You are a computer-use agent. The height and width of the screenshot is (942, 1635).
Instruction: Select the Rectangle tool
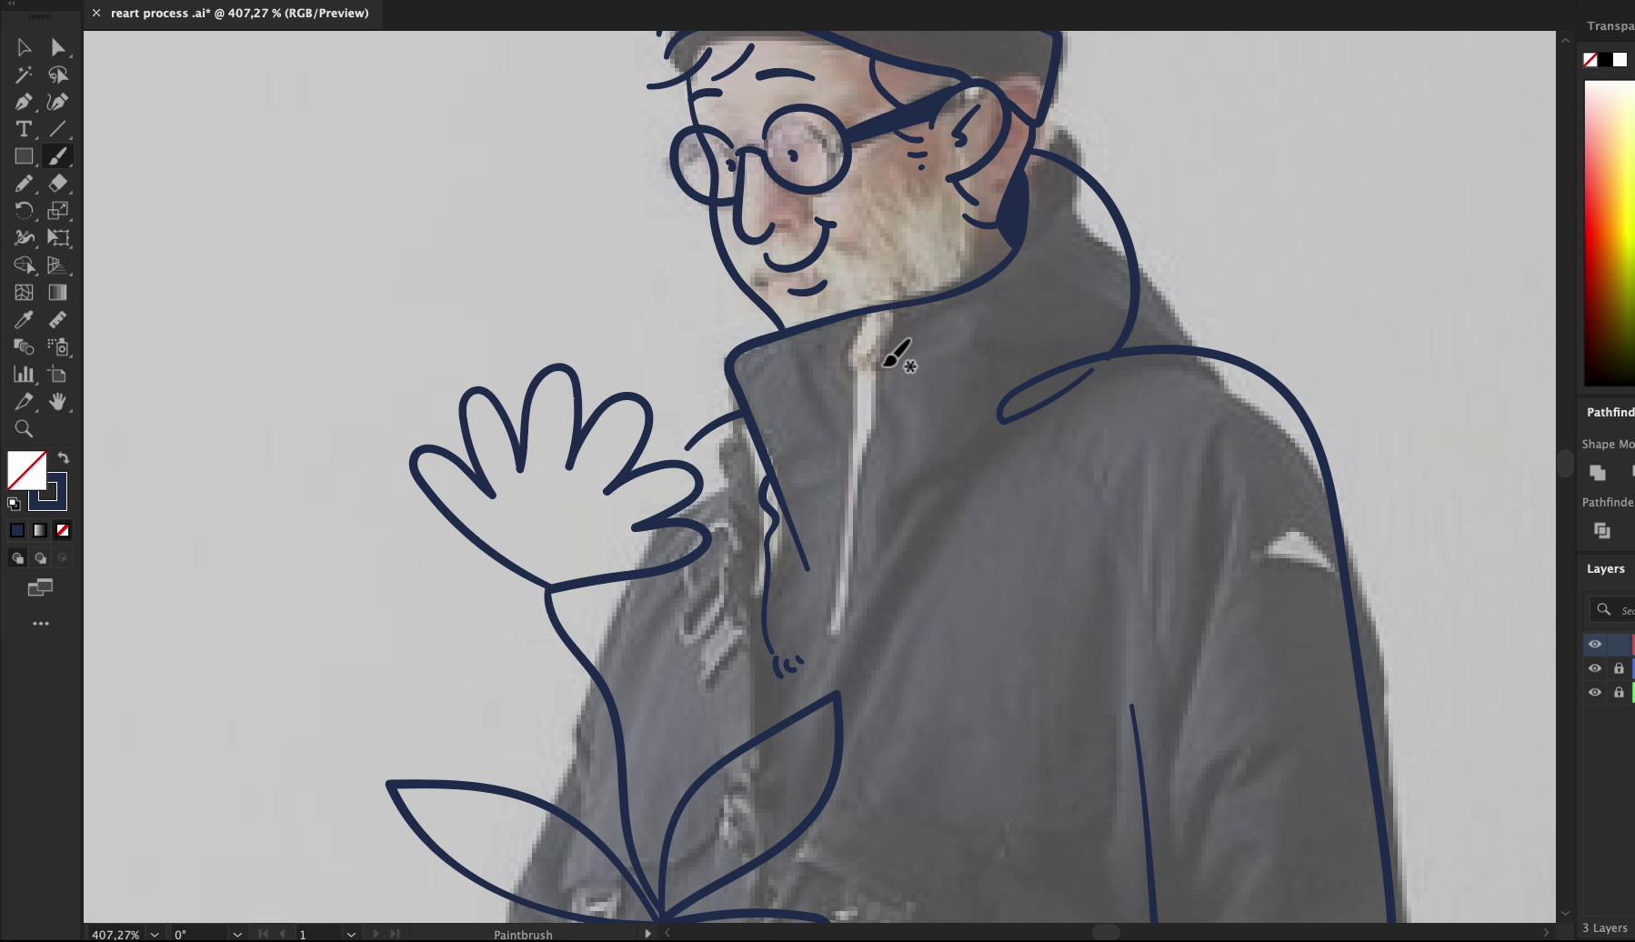[24, 156]
